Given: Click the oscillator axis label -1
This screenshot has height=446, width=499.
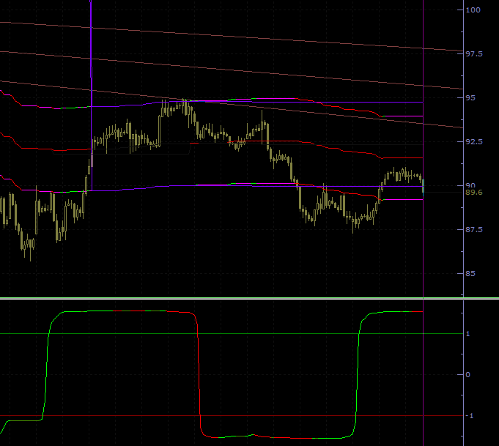Looking at the screenshot, I should pos(469,416).
